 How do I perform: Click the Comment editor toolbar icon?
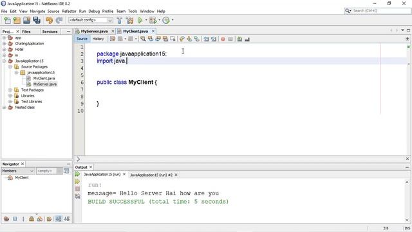point(239,39)
